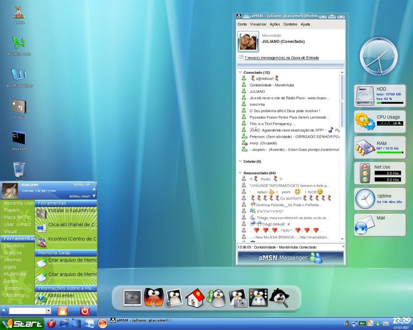Click the HDD widget on the desktop
Image resolution: width=413 pixels, height=330 pixels.
379,96
